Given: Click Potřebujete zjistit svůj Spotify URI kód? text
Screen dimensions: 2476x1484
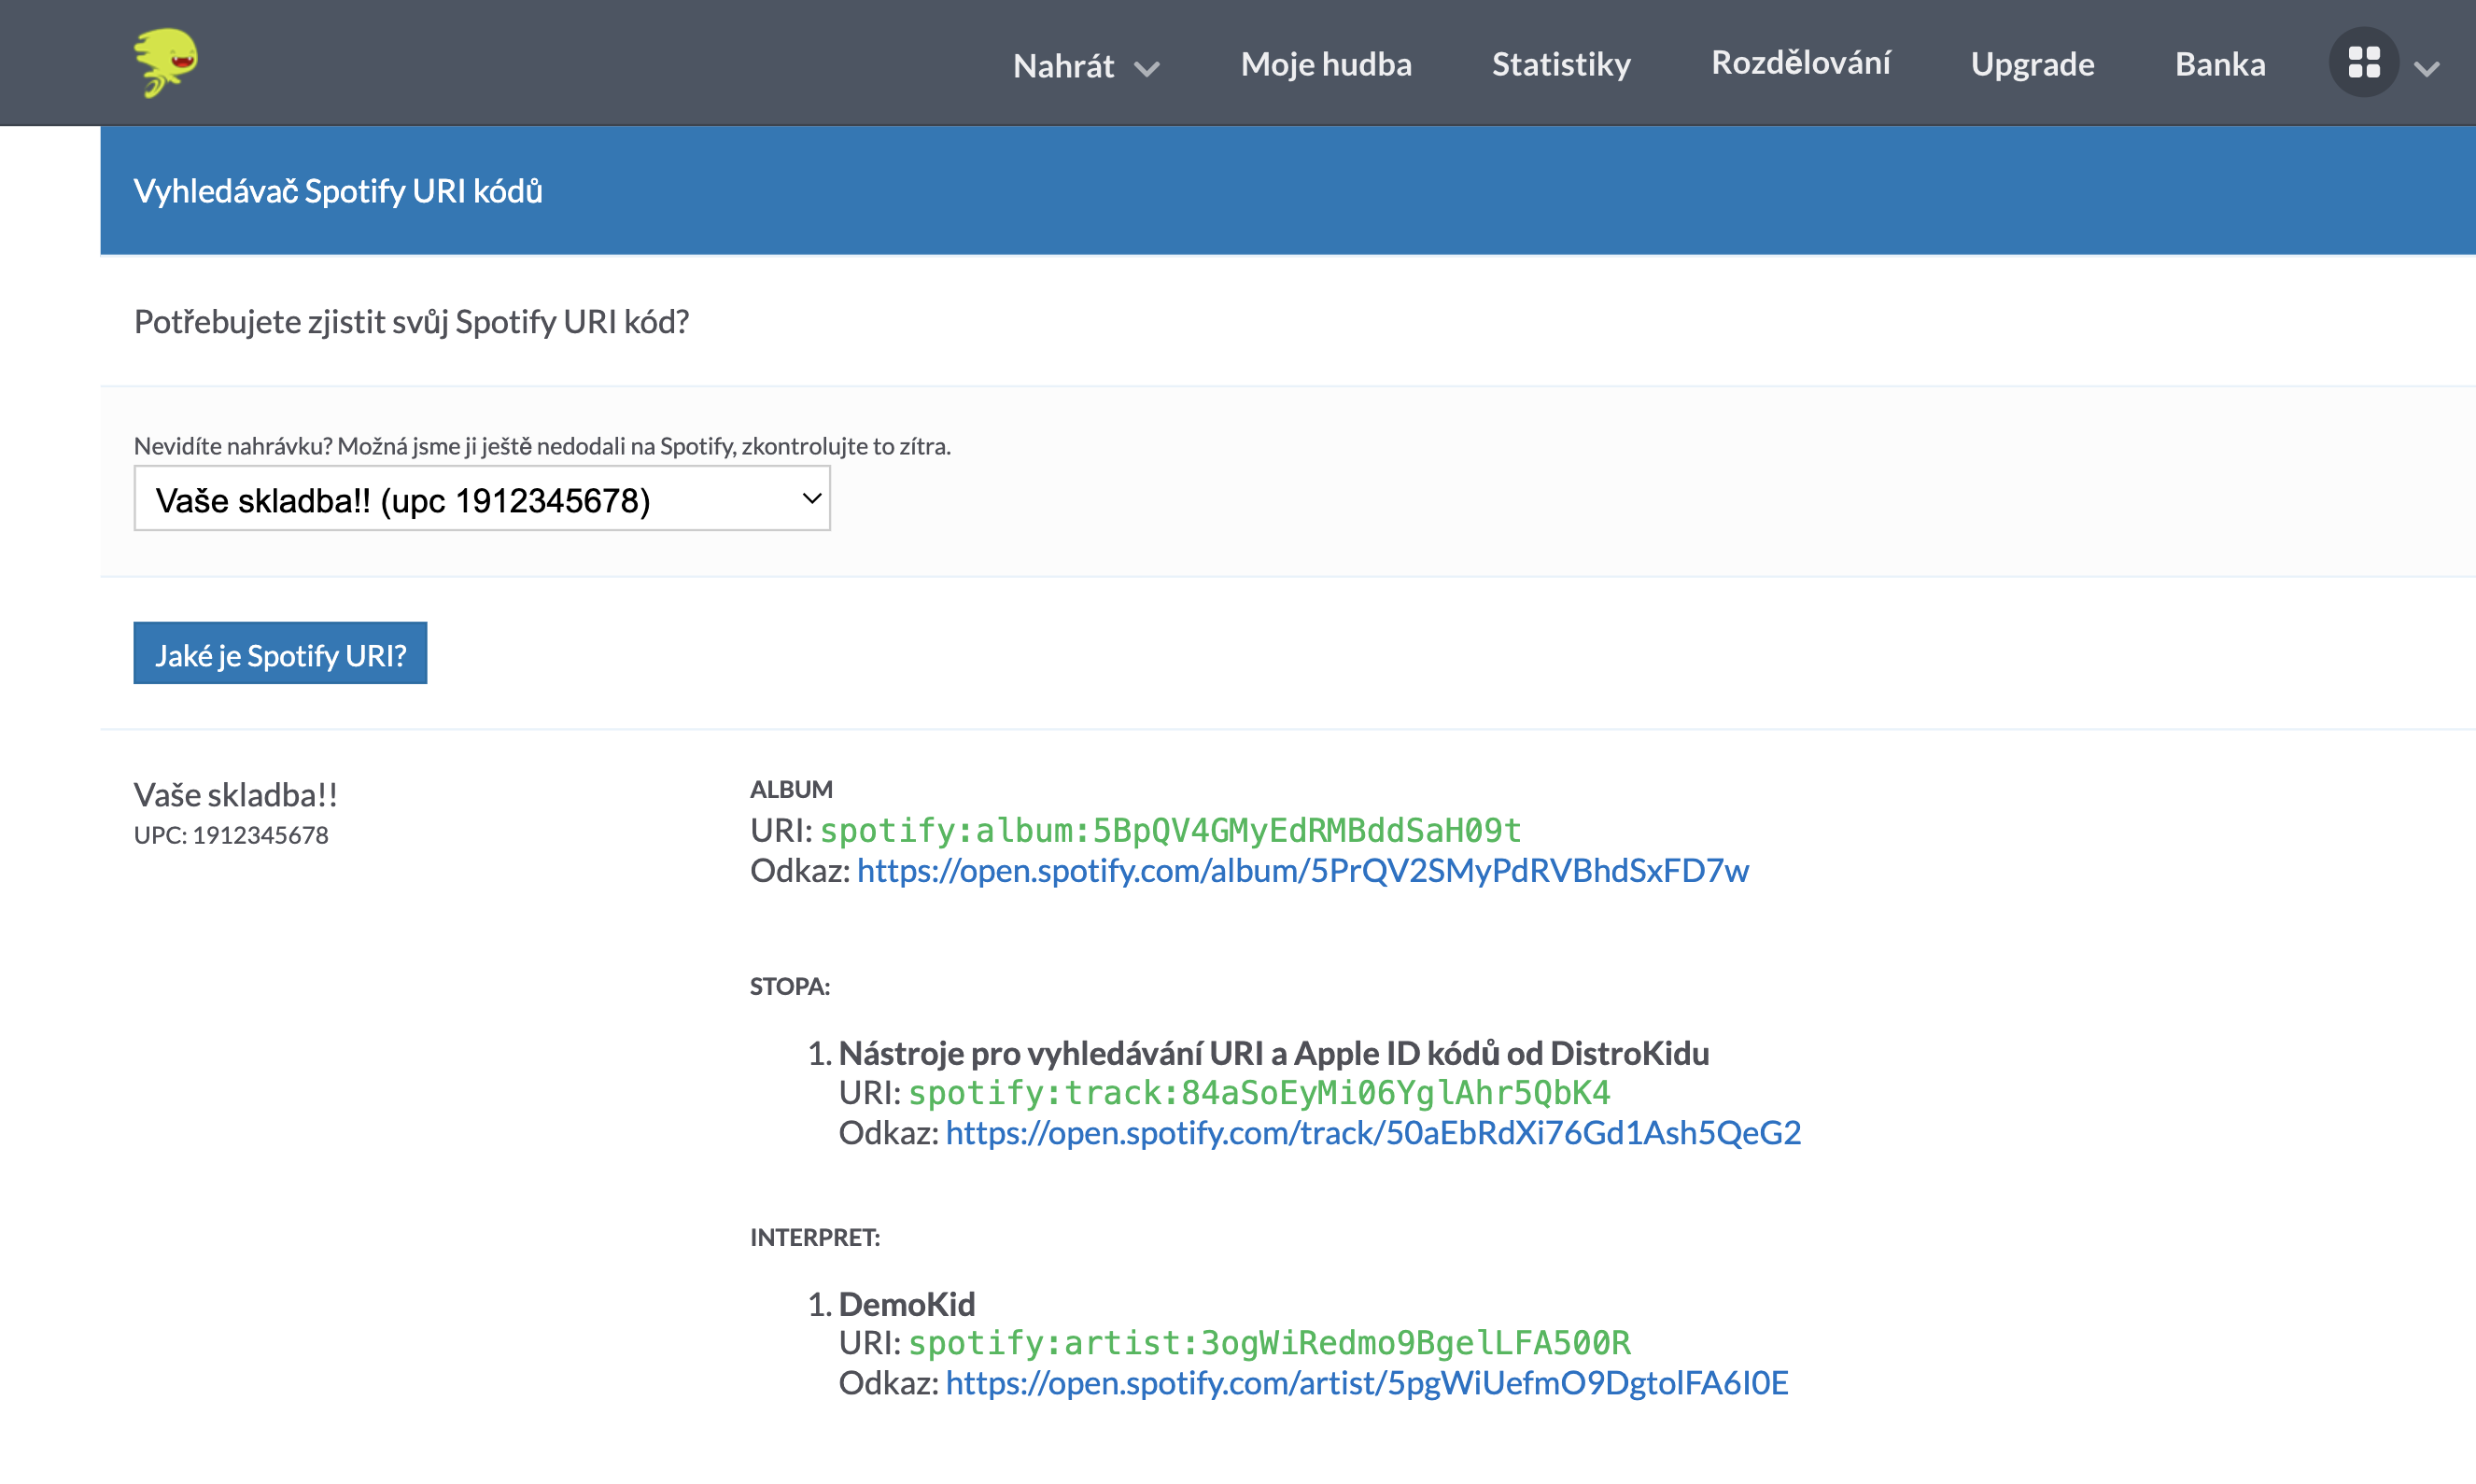Looking at the screenshot, I should [411, 321].
